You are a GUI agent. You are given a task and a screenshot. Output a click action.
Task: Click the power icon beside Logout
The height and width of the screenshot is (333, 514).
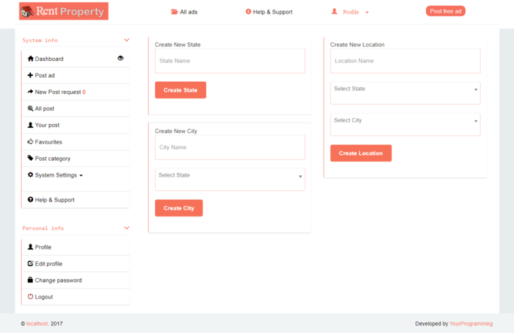30,297
